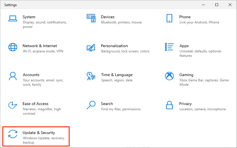Click the Time & Language icon
237x148 pixels.
[x=91, y=76]
